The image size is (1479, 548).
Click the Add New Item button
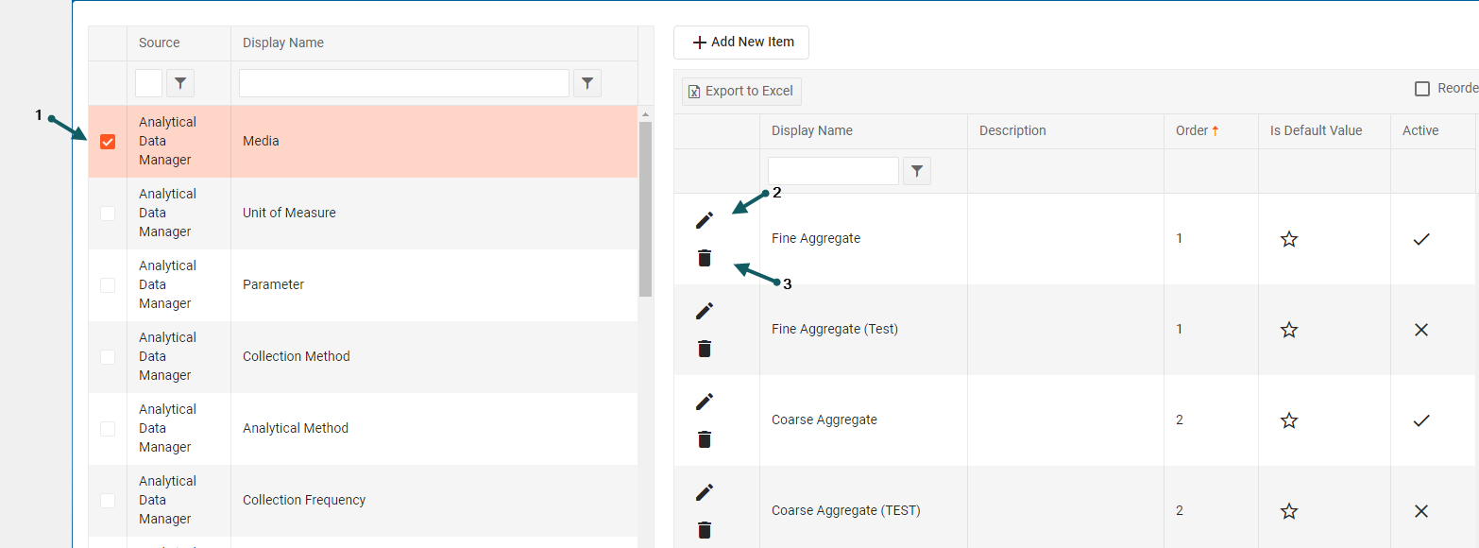point(741,43)
